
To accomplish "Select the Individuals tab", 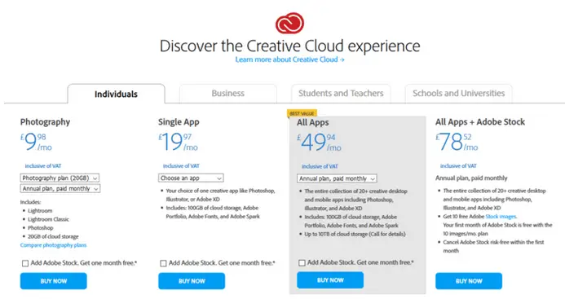I will [x=116, y=94].
